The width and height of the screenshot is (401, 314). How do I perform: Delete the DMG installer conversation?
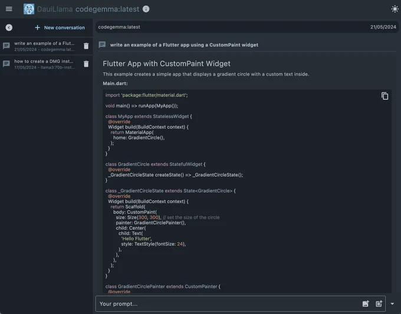click(x=86, y=64)
